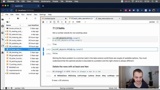Collapse cell 10 using blue left bar

(x=43, y=49)
